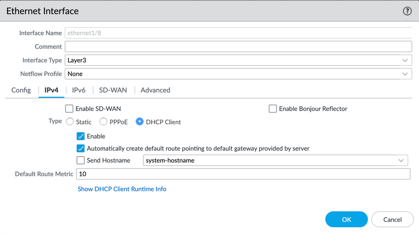The image size is (419, 236).
Task: Click into the Default Route Metric field
Action: (243, 174)
